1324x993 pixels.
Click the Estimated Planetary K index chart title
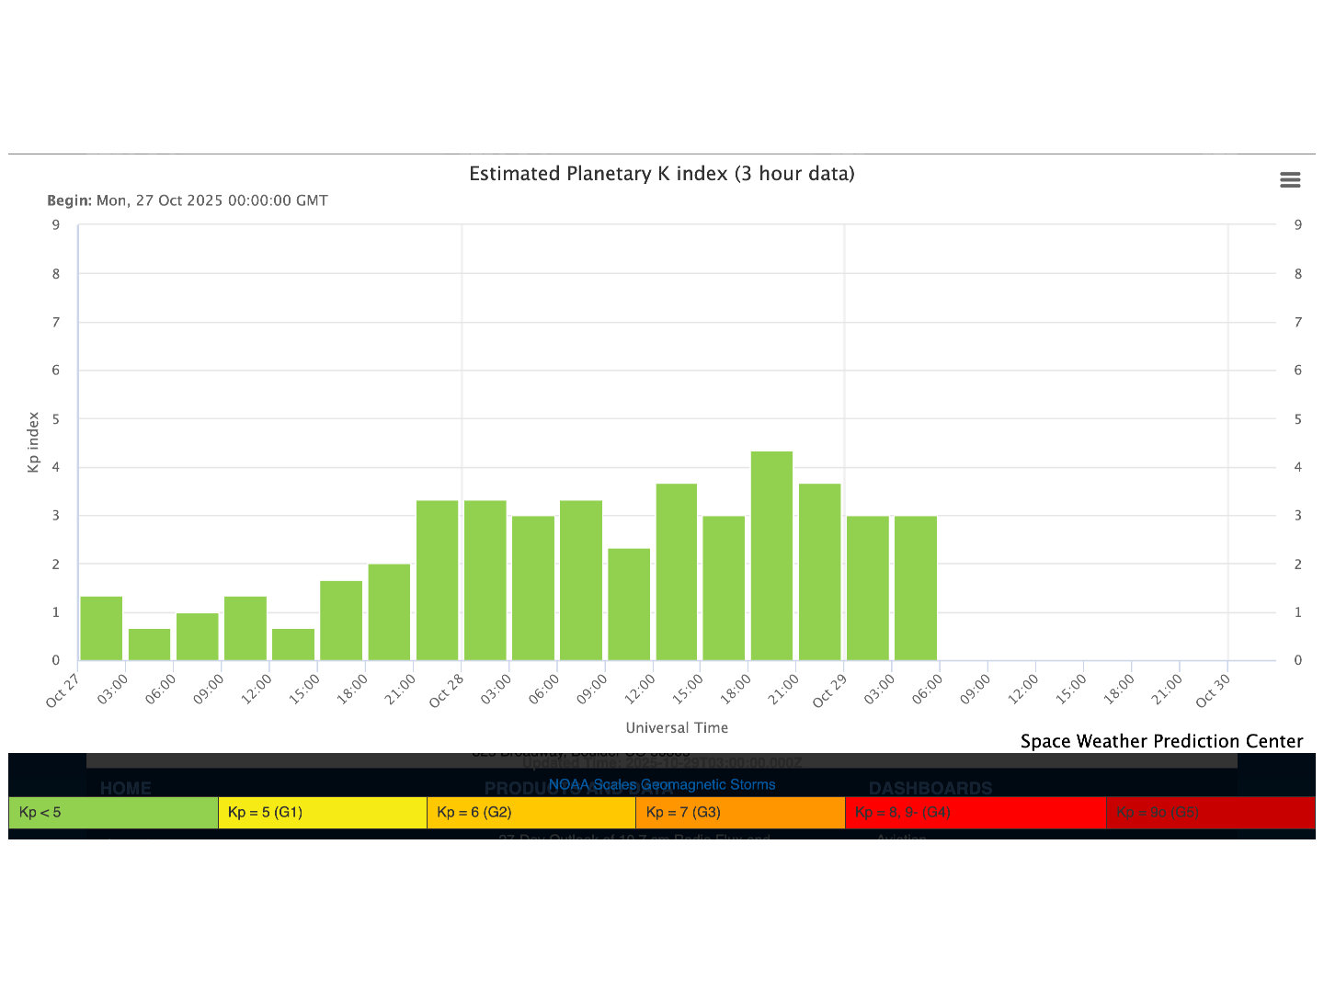tap(661, 174)
